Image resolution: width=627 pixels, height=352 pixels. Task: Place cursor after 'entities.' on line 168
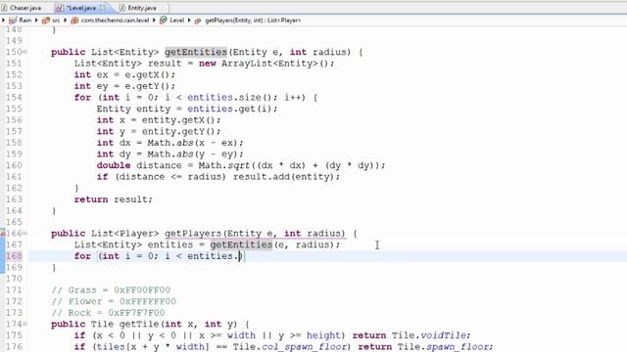239,256
